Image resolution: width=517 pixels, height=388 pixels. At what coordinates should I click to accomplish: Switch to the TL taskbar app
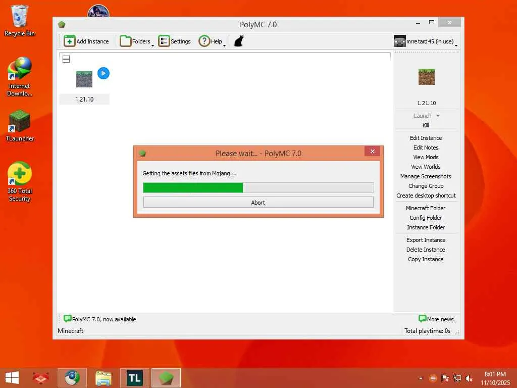[134, 378]
